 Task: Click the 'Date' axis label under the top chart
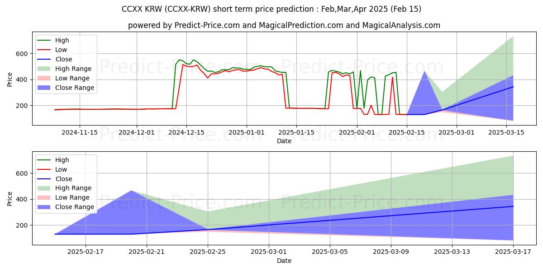(x=284, y=141)
